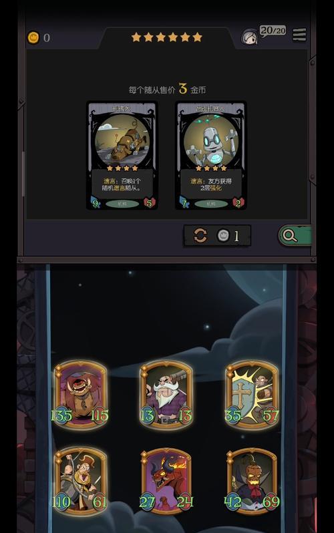This screenshot has height=533, width=334.
Task: Tap the player avatar portrait icon
Action: pos(250,37)
